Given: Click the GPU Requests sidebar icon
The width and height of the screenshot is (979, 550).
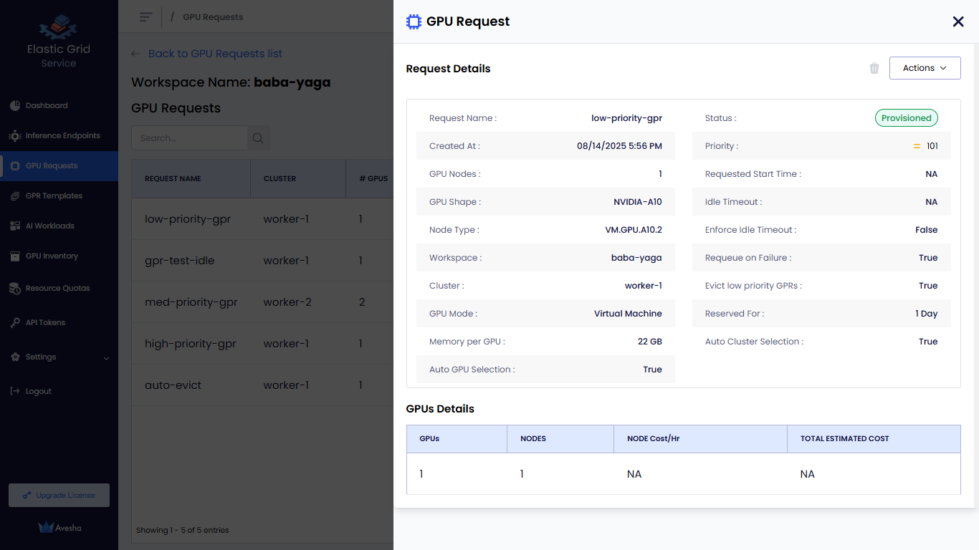Looking at the screenshot, I should [15, 165].
